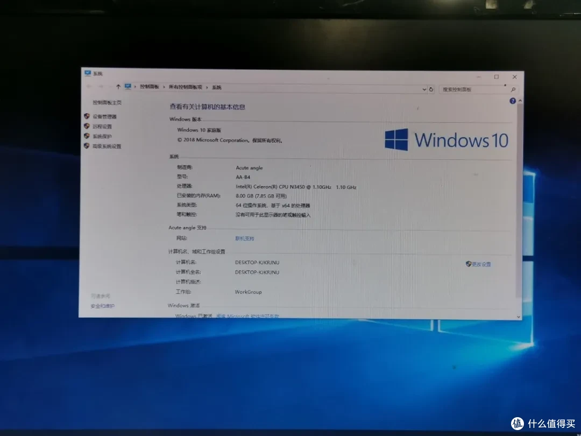Select 控制面板 in the breadcrumb
Screen dimensions: 581x436
coord(150,87)
